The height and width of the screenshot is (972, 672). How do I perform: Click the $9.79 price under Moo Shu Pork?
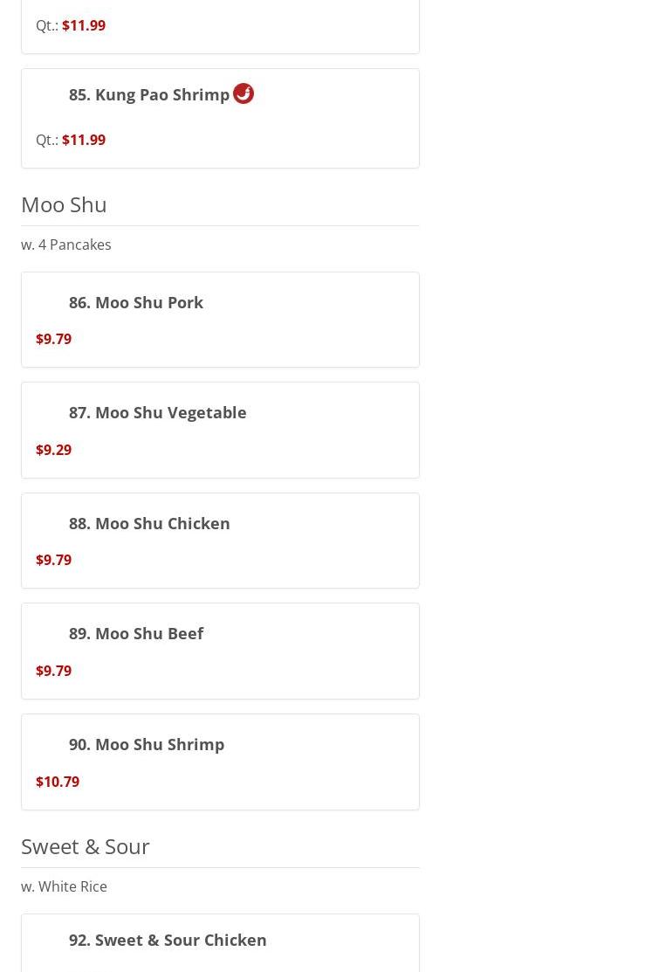[x=54, y=339]
